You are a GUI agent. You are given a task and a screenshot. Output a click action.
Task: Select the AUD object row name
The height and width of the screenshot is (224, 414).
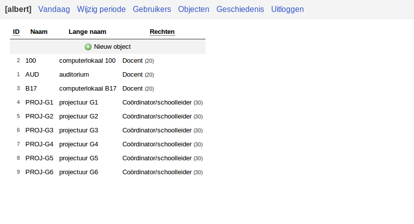click(x=32, y=75)
